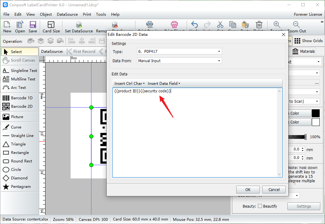
Task: Open the Edit menu
Action: pyautogui.click(x=18, y=14)
